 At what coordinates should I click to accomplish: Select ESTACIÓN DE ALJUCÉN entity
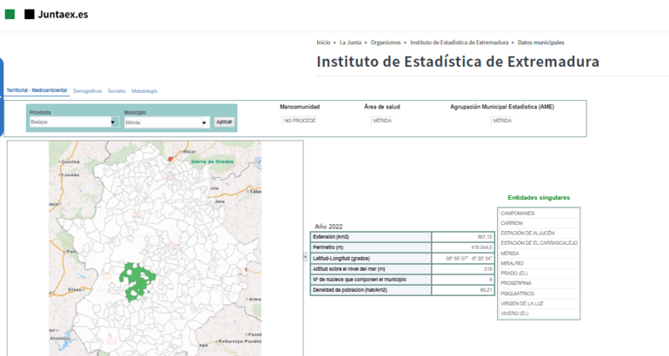(539, 234)
